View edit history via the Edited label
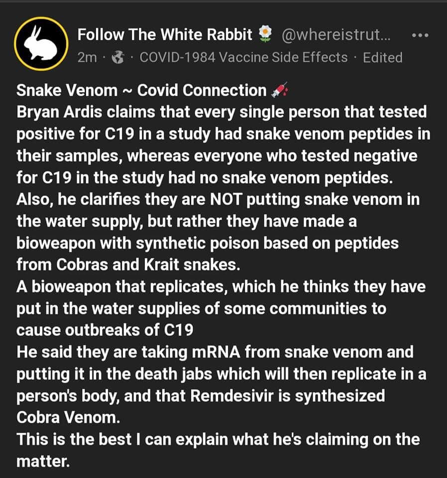 [382, 58]
